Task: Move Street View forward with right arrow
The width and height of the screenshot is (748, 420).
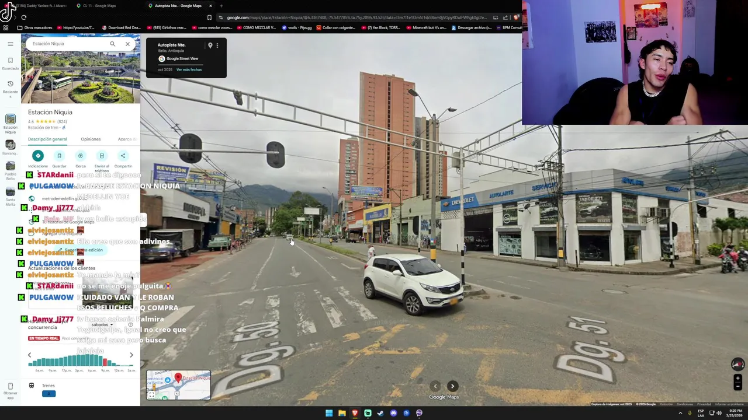Action: (452, 386)
